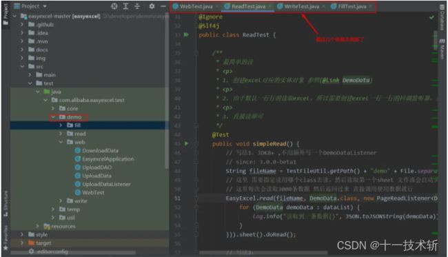The height and width of the screenshot is (257, 448).
Task: Hide the Project panel with minus icon
Action: pyautogui.click(x=163, y=6)
